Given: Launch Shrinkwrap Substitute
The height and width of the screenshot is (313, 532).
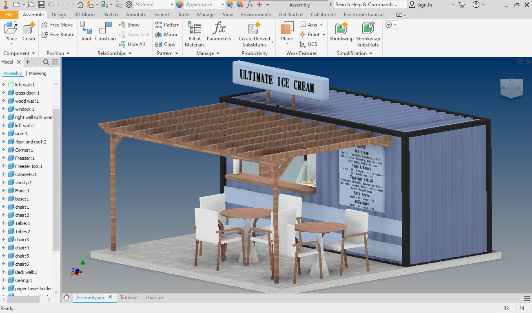Looking at the screenshot, I should pos(368,34).
